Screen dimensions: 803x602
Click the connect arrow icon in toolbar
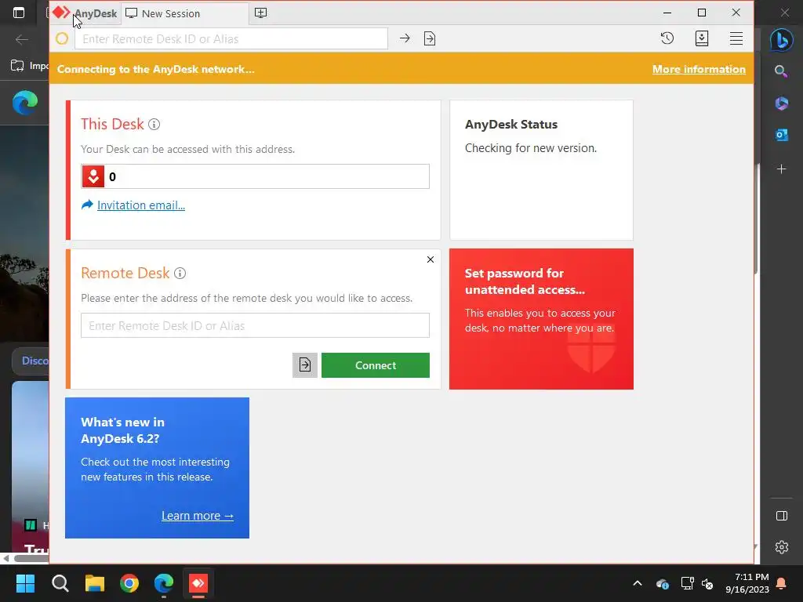coord(405,38)
